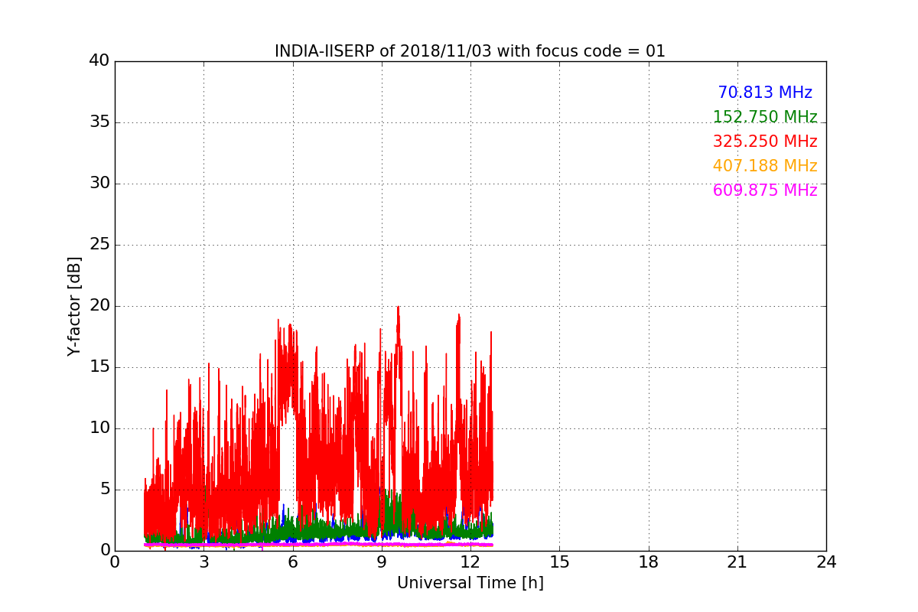Select the 152.750 MHz legend entry
The width and height of the screenshot is (918, 612).
point(765,117)
